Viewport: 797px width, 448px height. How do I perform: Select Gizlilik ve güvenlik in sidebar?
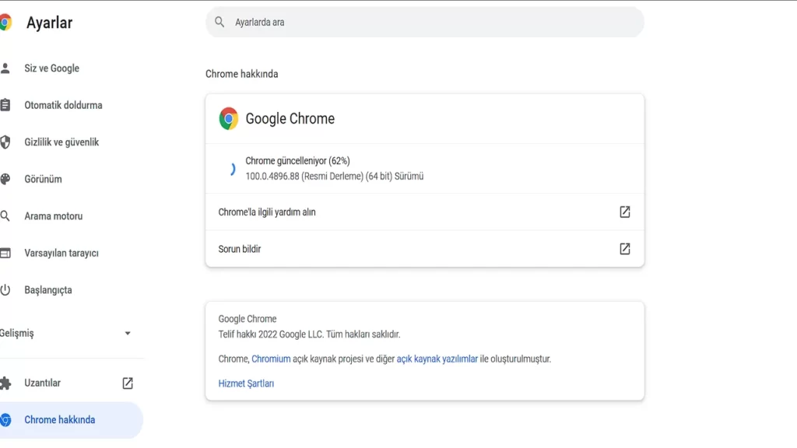(x=61, y=142)
